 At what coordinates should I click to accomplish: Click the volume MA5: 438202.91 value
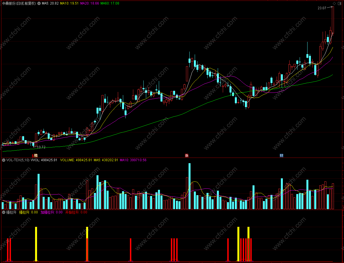[x=106, y=160]
